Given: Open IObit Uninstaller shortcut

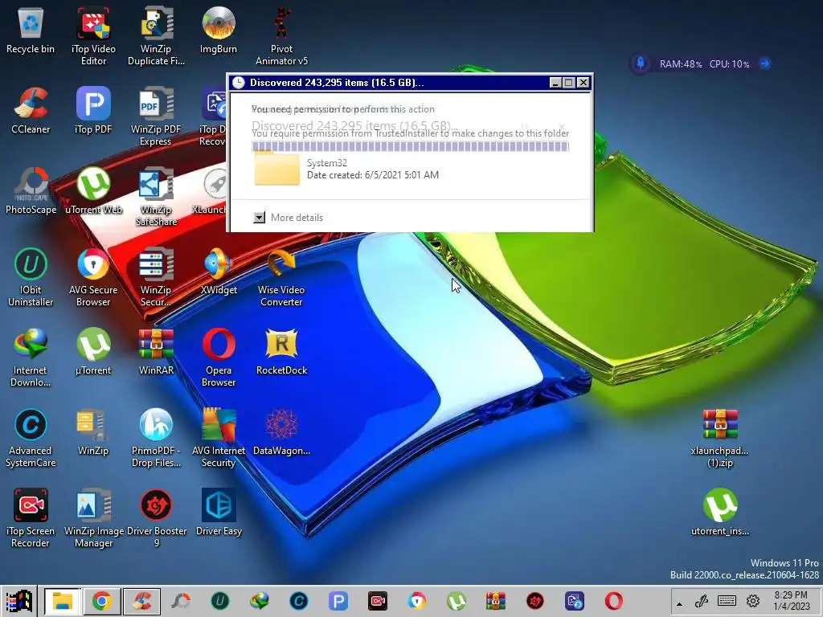Looking at the screenshot, I should [x=31, y=276].
